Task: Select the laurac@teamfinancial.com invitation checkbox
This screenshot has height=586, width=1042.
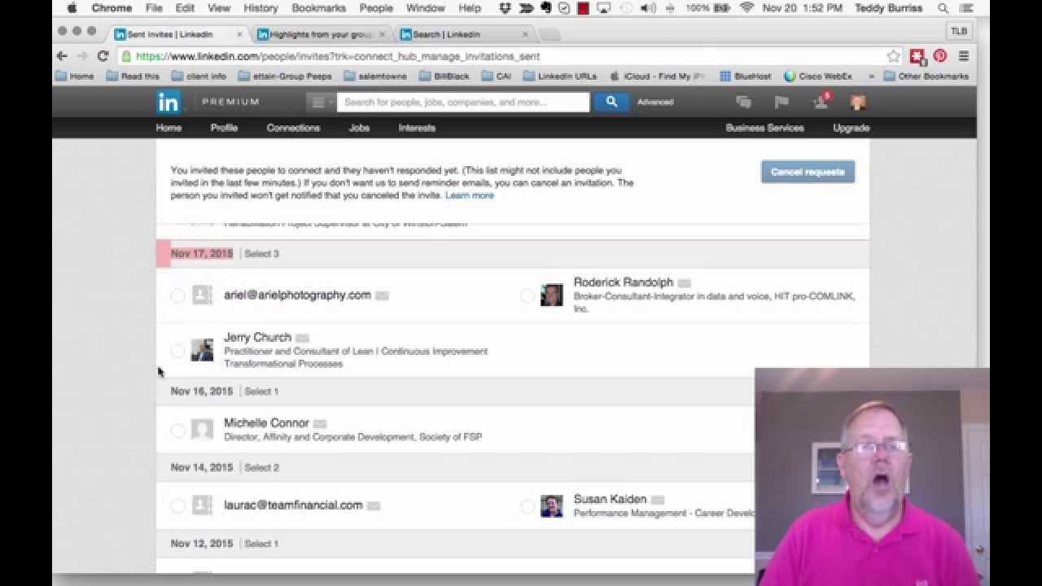Action: (177, 505)
